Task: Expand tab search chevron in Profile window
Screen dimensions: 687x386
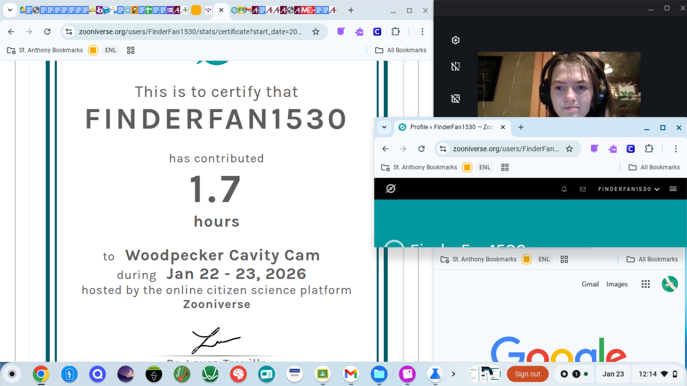Action: point(384,128)
